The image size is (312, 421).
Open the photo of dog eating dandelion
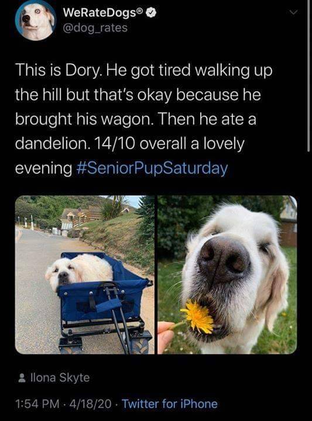pos(227,275)
